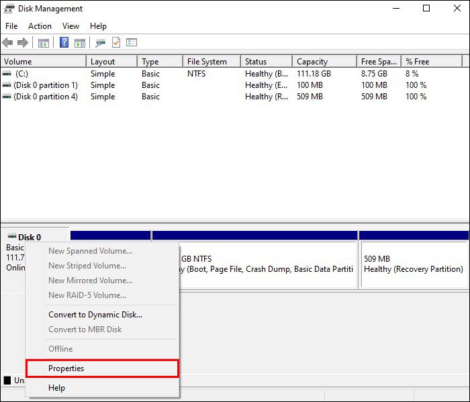Open the File menu
Viewport: 470px width, 402px height.
(x=11, y=26)
